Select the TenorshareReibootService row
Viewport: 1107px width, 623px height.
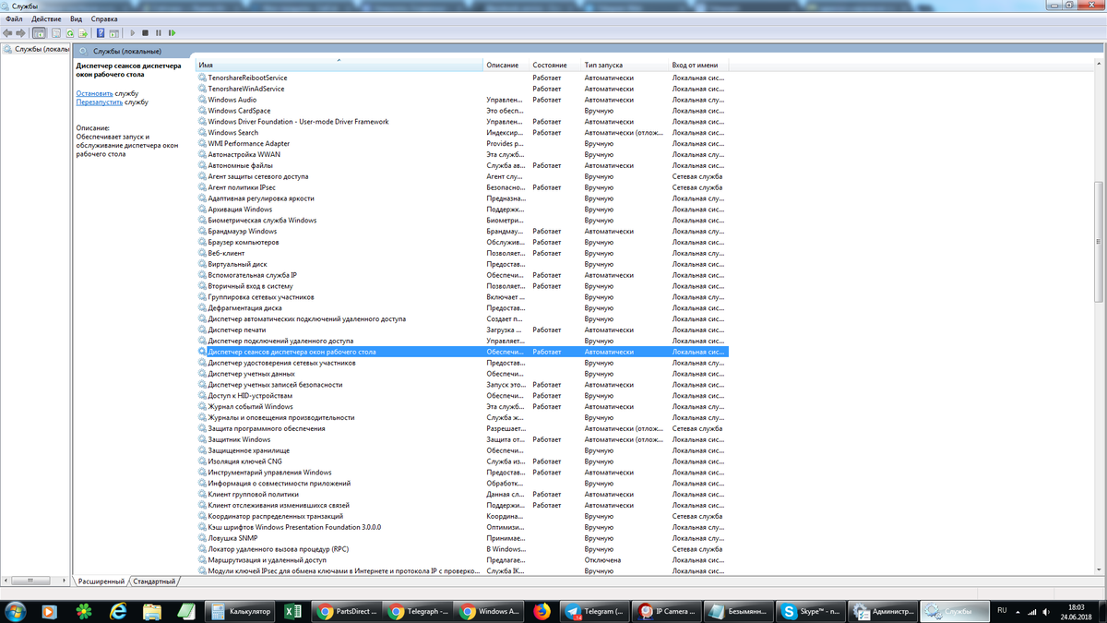tap(462, 78)
